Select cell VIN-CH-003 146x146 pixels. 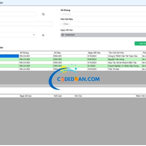36,62
